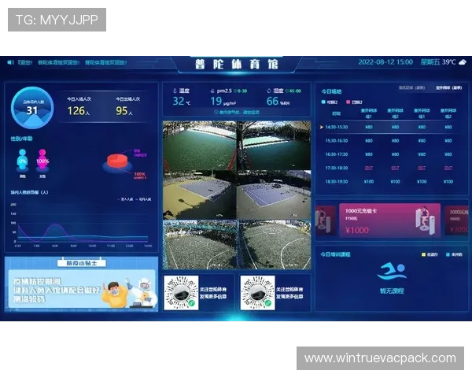This screenshot has height=378, width=472.
Task: Click the pm2.5 air quality icon
Action: coord(212,91)
